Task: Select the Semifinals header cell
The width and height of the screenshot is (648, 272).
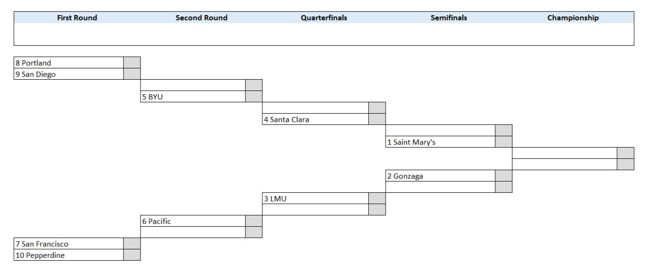Action: click(x=449, y=18)
